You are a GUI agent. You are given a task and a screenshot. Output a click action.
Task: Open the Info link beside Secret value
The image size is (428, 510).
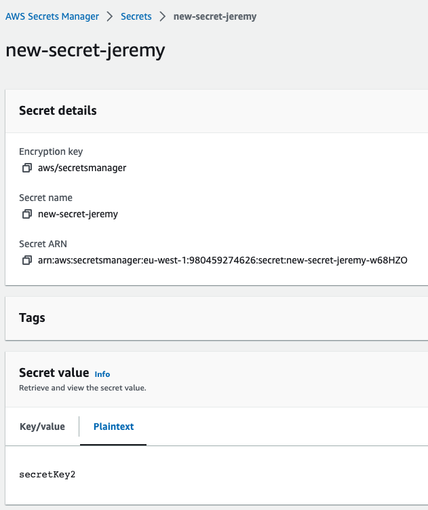click(x=102, y=374)
